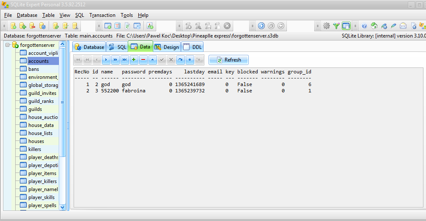Click the edit record up-triangle button
The height and width of the screenshot is (221, 426).
point(152,60)
